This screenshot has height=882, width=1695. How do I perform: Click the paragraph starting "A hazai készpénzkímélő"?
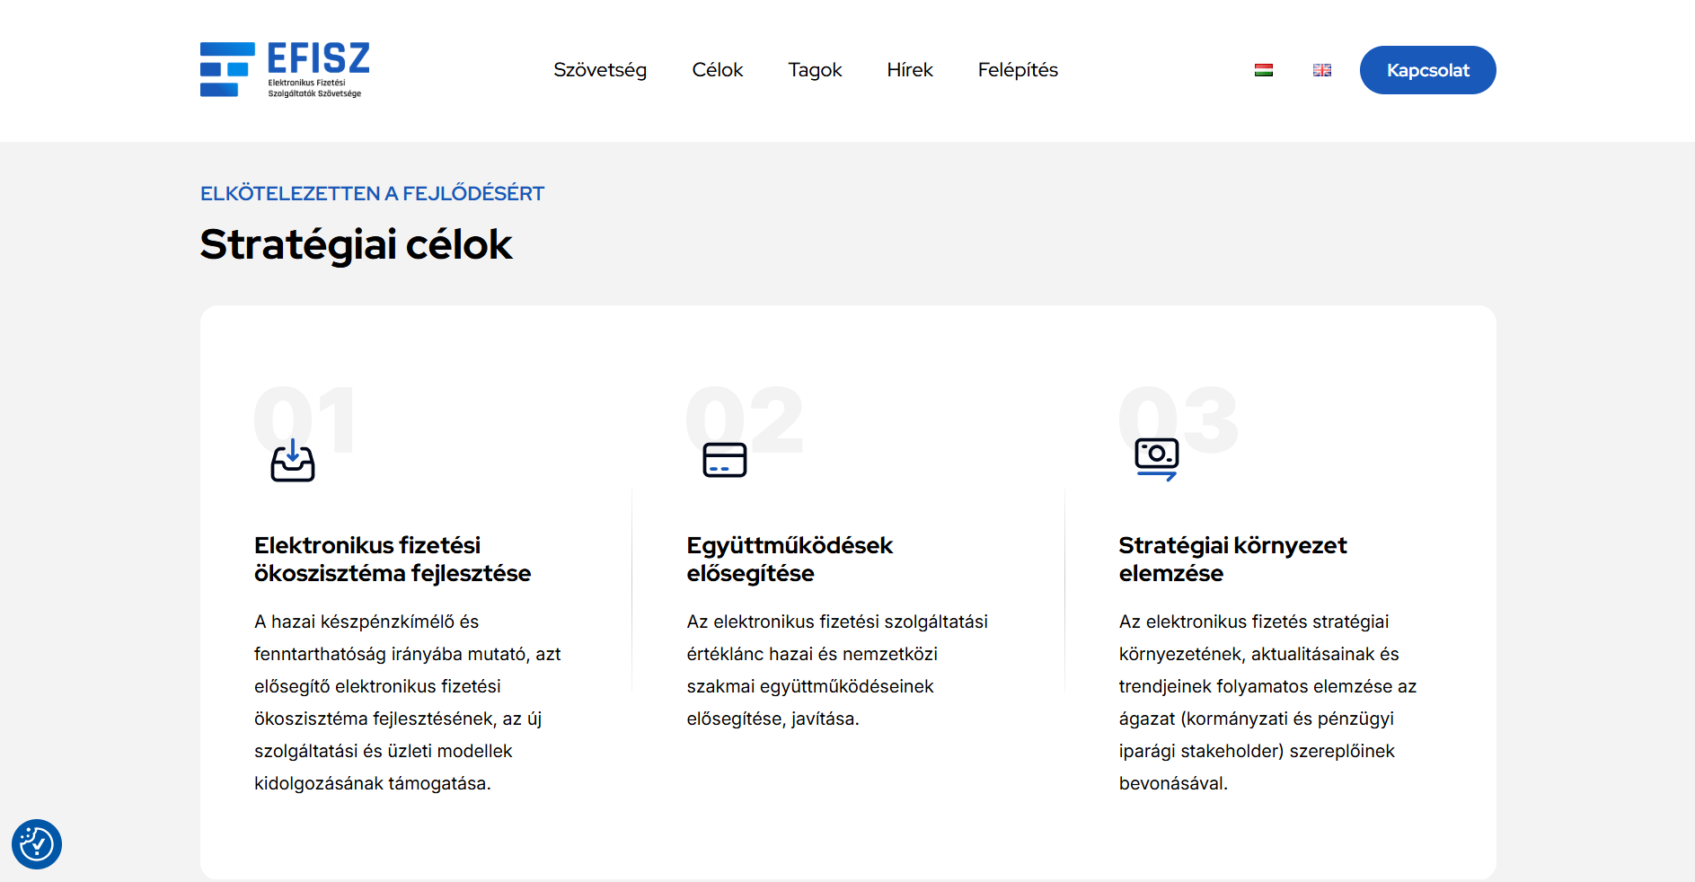tap(408, 702)
